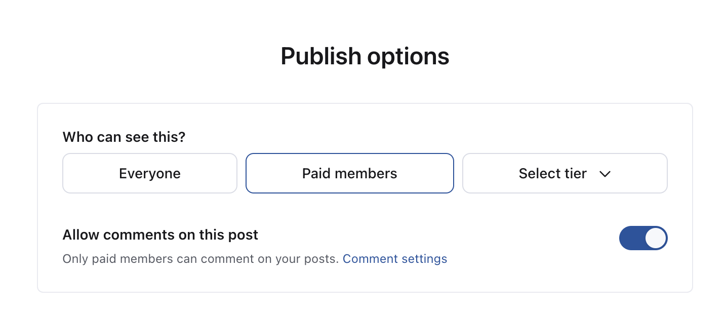Toggle the Allow comments switch off
Screen dimensions: 725x311
pyautogui.click(x=643, y=238)
